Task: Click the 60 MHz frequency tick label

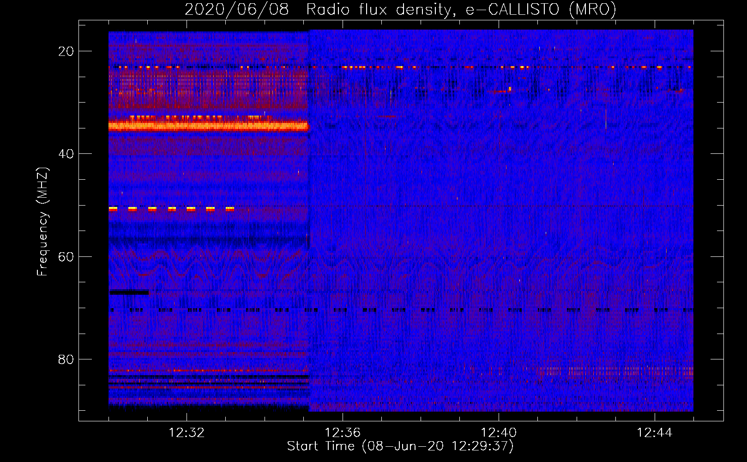Action: [x=66, y=256]
